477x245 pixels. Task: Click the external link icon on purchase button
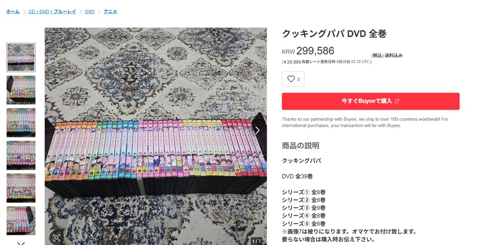point(396,101)
